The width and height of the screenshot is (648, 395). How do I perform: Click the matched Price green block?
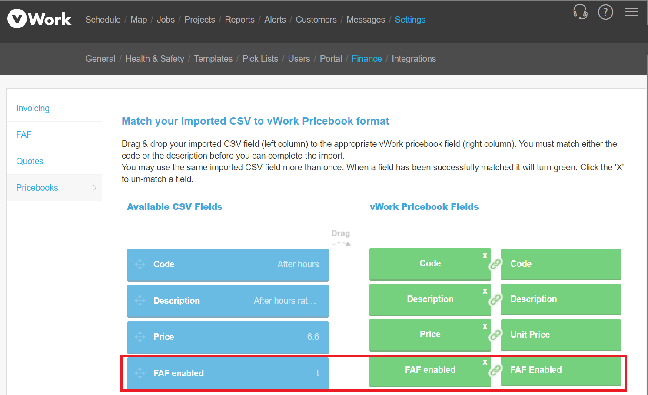[430, 335]
